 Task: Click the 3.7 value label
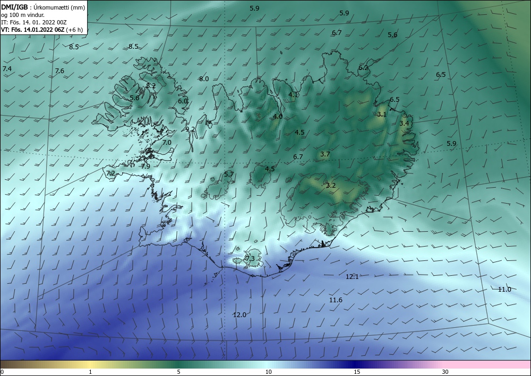pyautogui.click(x=325, y=154)
